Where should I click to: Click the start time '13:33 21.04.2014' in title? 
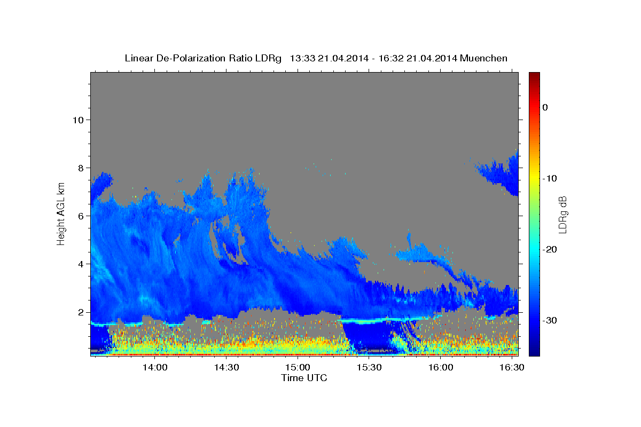(329, 58)
